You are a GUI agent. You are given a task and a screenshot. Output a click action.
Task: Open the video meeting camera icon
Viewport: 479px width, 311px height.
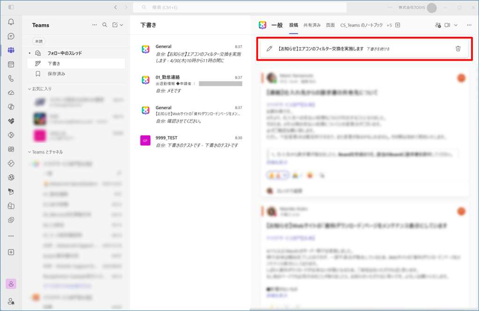coord(447,25)
